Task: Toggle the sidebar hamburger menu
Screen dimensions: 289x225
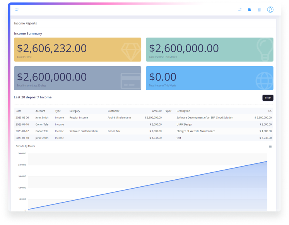Action: coord(17,9)
